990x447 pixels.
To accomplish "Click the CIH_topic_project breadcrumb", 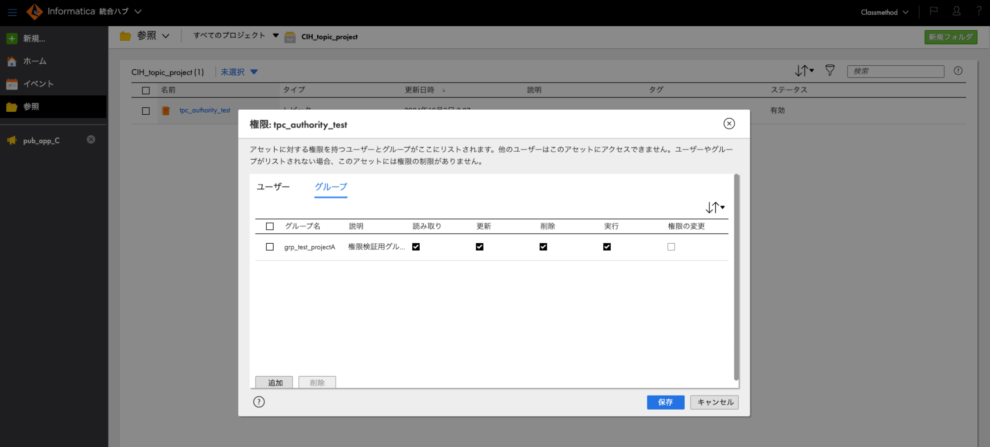I will (x=330, y=37).
